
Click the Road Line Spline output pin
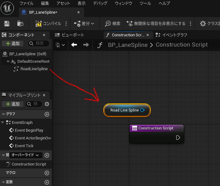142,110
